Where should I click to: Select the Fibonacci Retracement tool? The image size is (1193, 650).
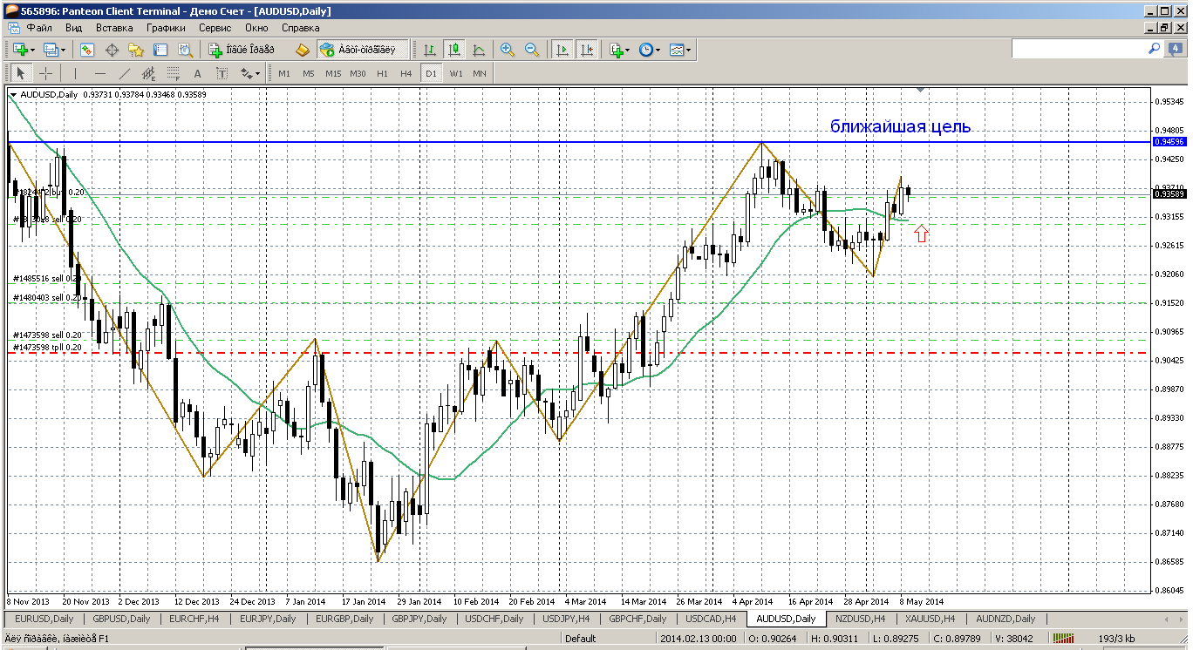(x=173, y=73)
